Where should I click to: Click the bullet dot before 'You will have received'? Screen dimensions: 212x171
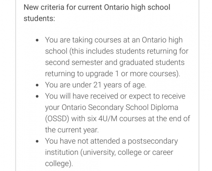[x=37, y=96]
